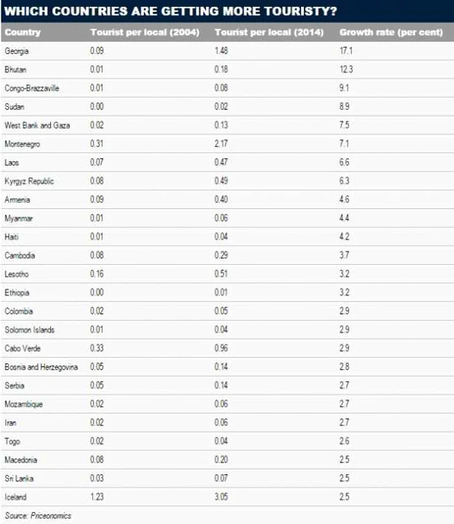Click the title Which Countries Are Getting More Touristy

pos(170,11)
